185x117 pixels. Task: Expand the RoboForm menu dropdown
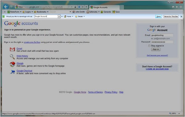(21, 12)
